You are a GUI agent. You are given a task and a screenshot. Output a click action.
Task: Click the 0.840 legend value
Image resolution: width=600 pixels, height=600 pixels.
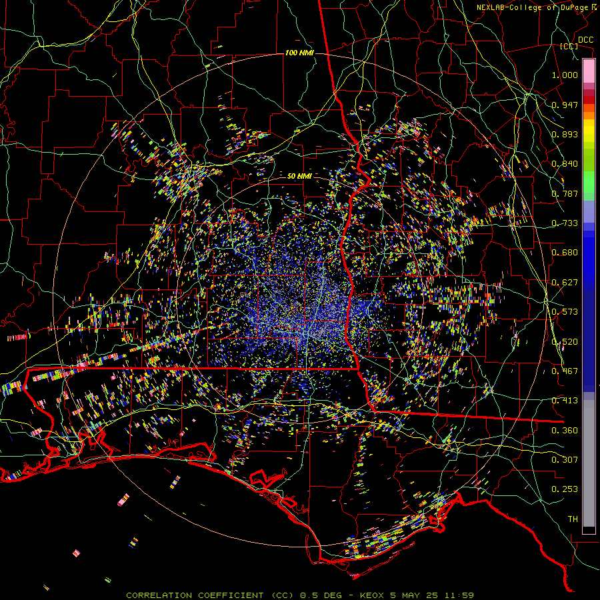(x=565, y=164)
